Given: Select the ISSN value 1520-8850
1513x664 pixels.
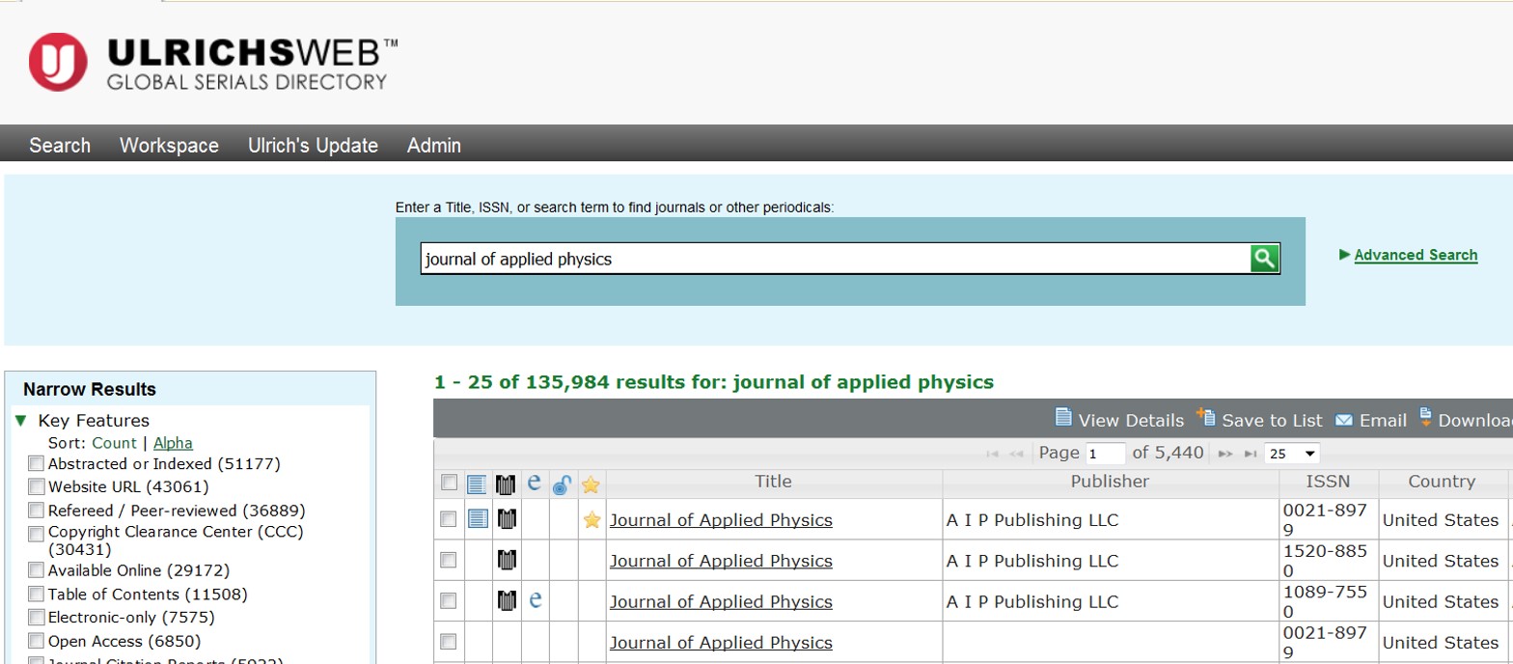Looking at the screenshot, I should (x=1325, y=561).
